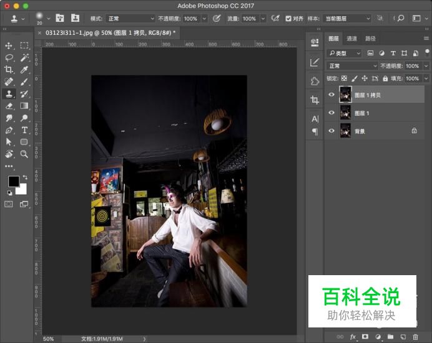Switch to the 路径 tab
Image resolution: width=432 pixels, height=343 pixels.
pyautogui.click(x=370, y=39)
